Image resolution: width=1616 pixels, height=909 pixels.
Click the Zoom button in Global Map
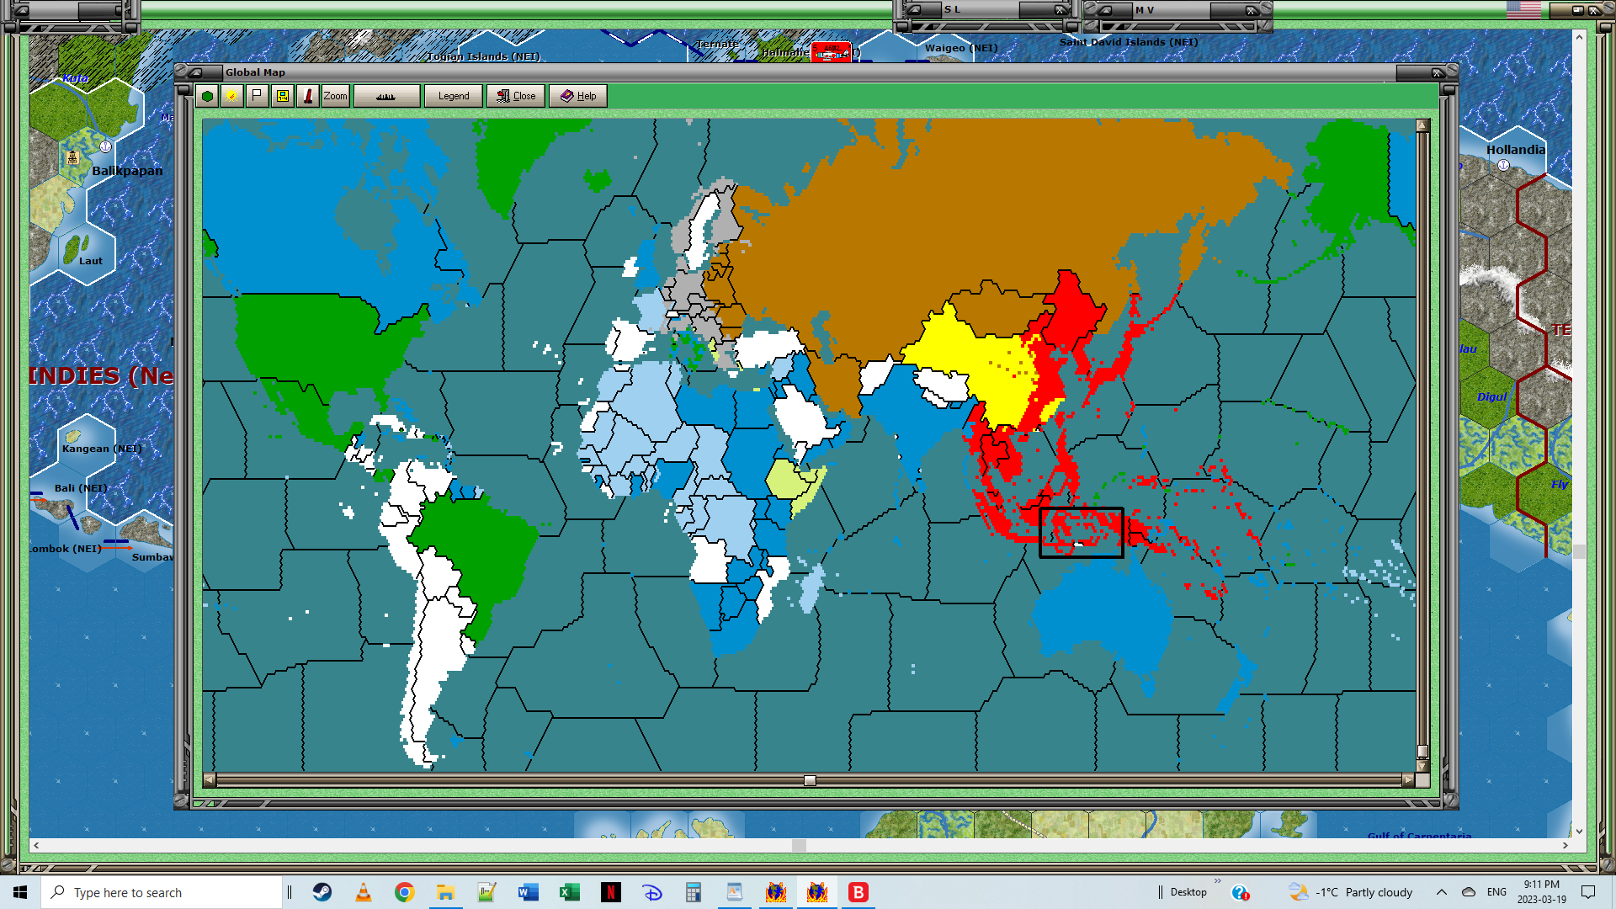tap(335, 96)
